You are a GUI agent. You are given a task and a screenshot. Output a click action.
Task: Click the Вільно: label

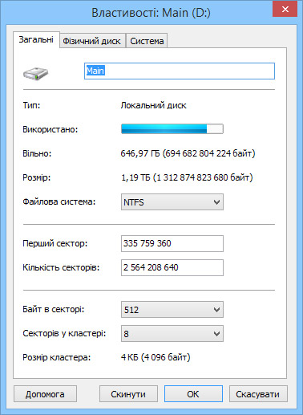coord(37,153)
